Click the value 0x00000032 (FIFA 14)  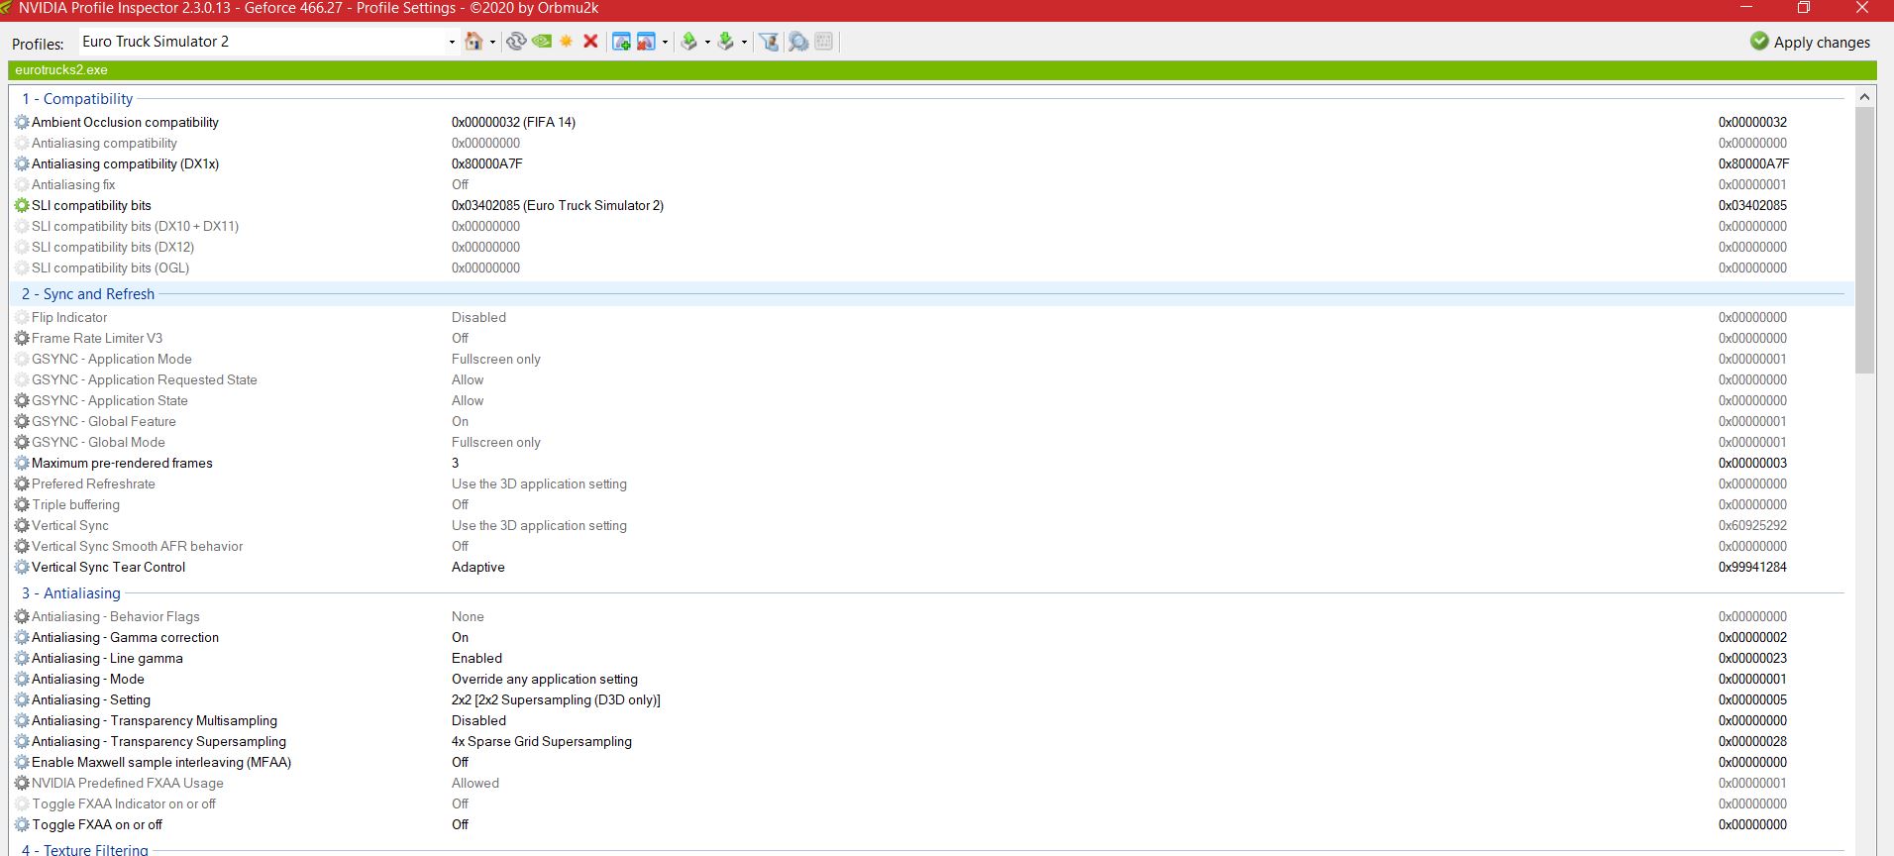[513, 123]
